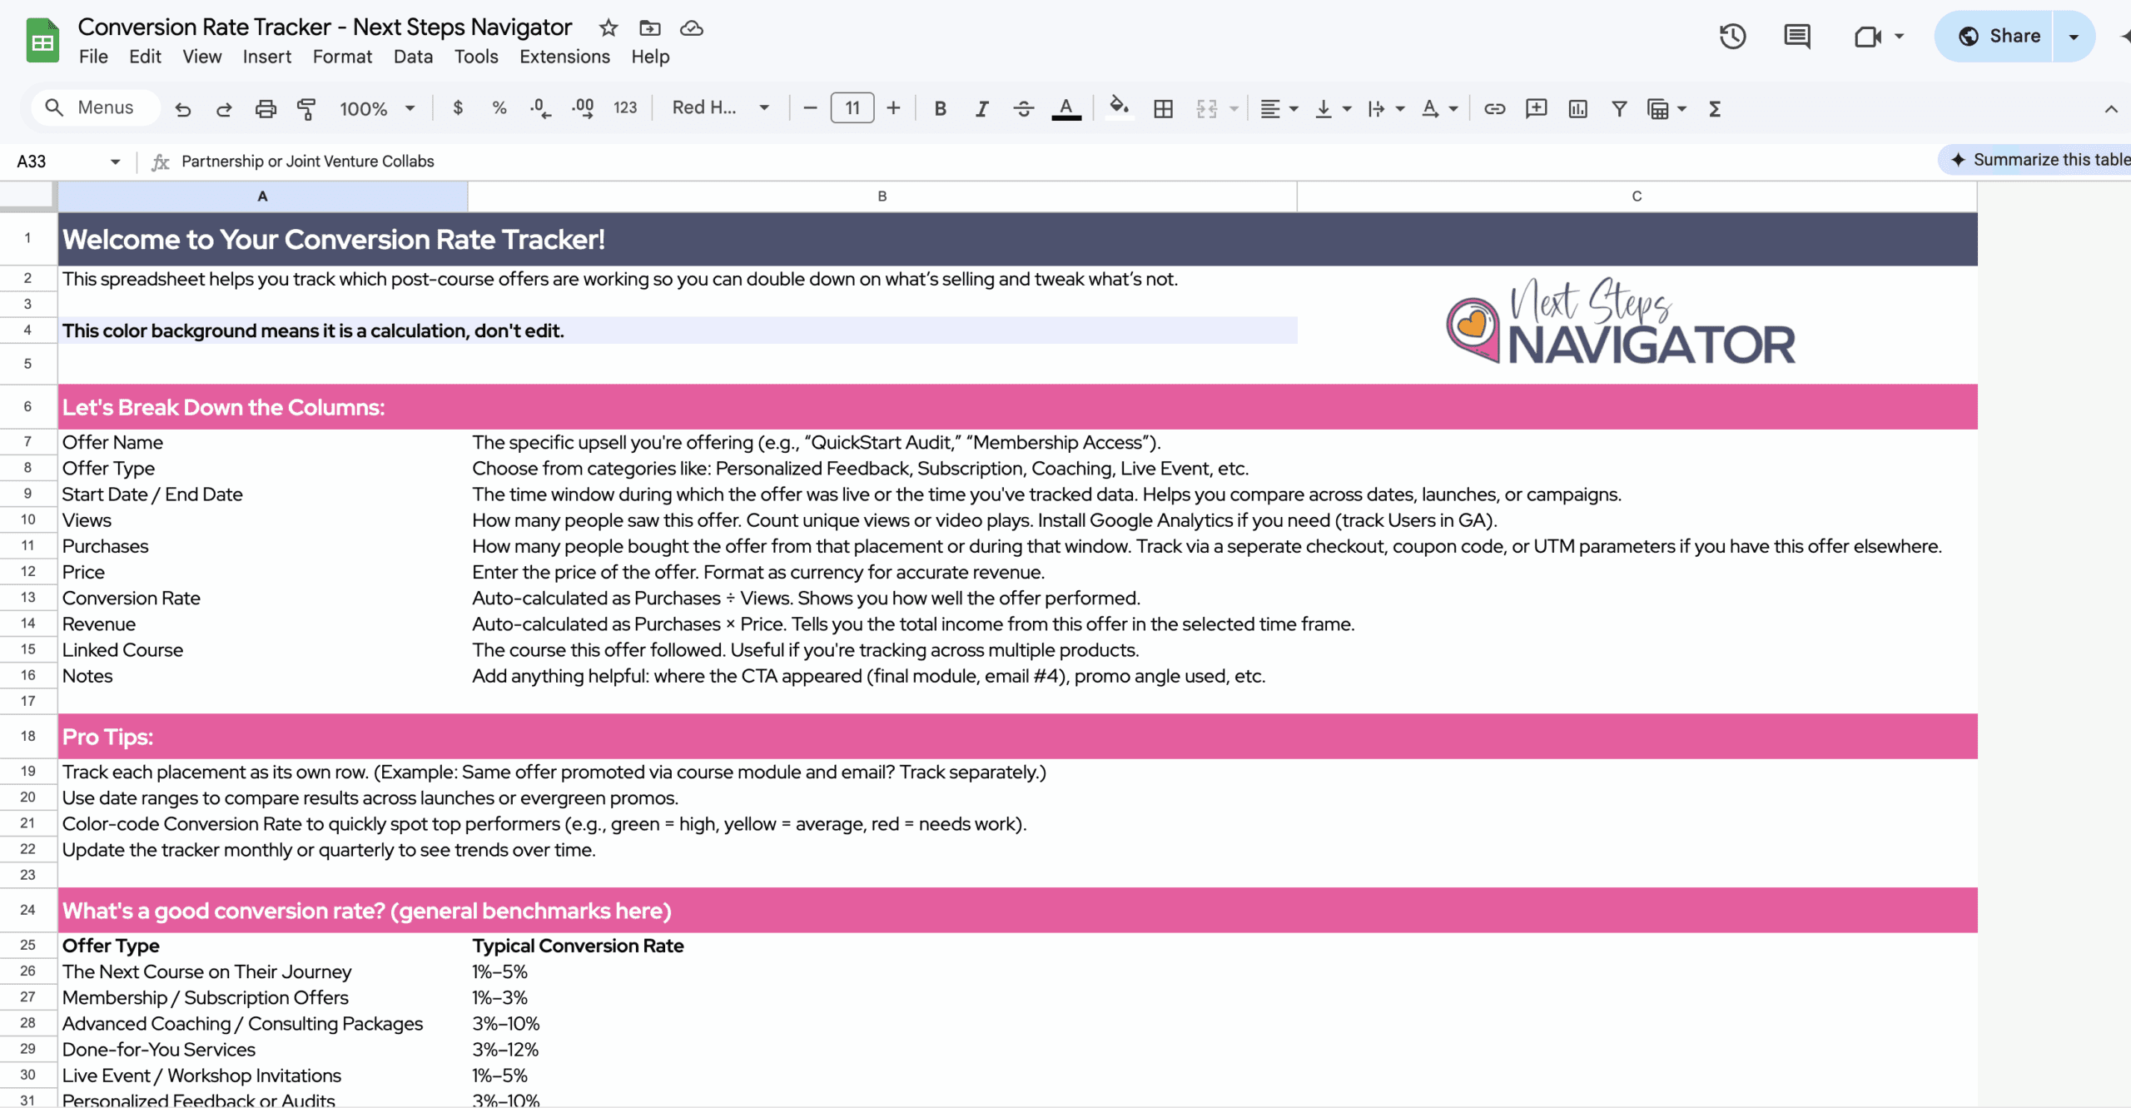
Task: Open the fill color picker
Action: point(1119,107)
